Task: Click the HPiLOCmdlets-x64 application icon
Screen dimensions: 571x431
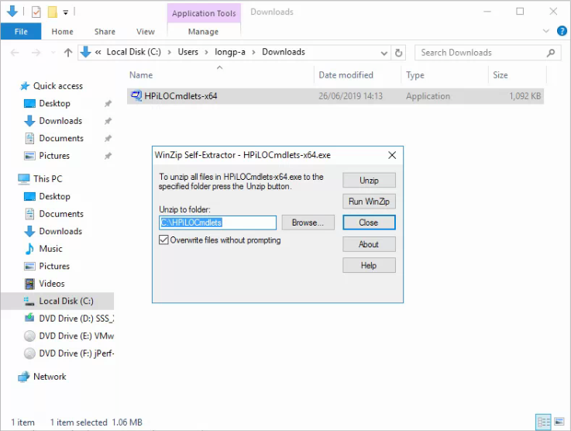Action: [x=136, y=96]
